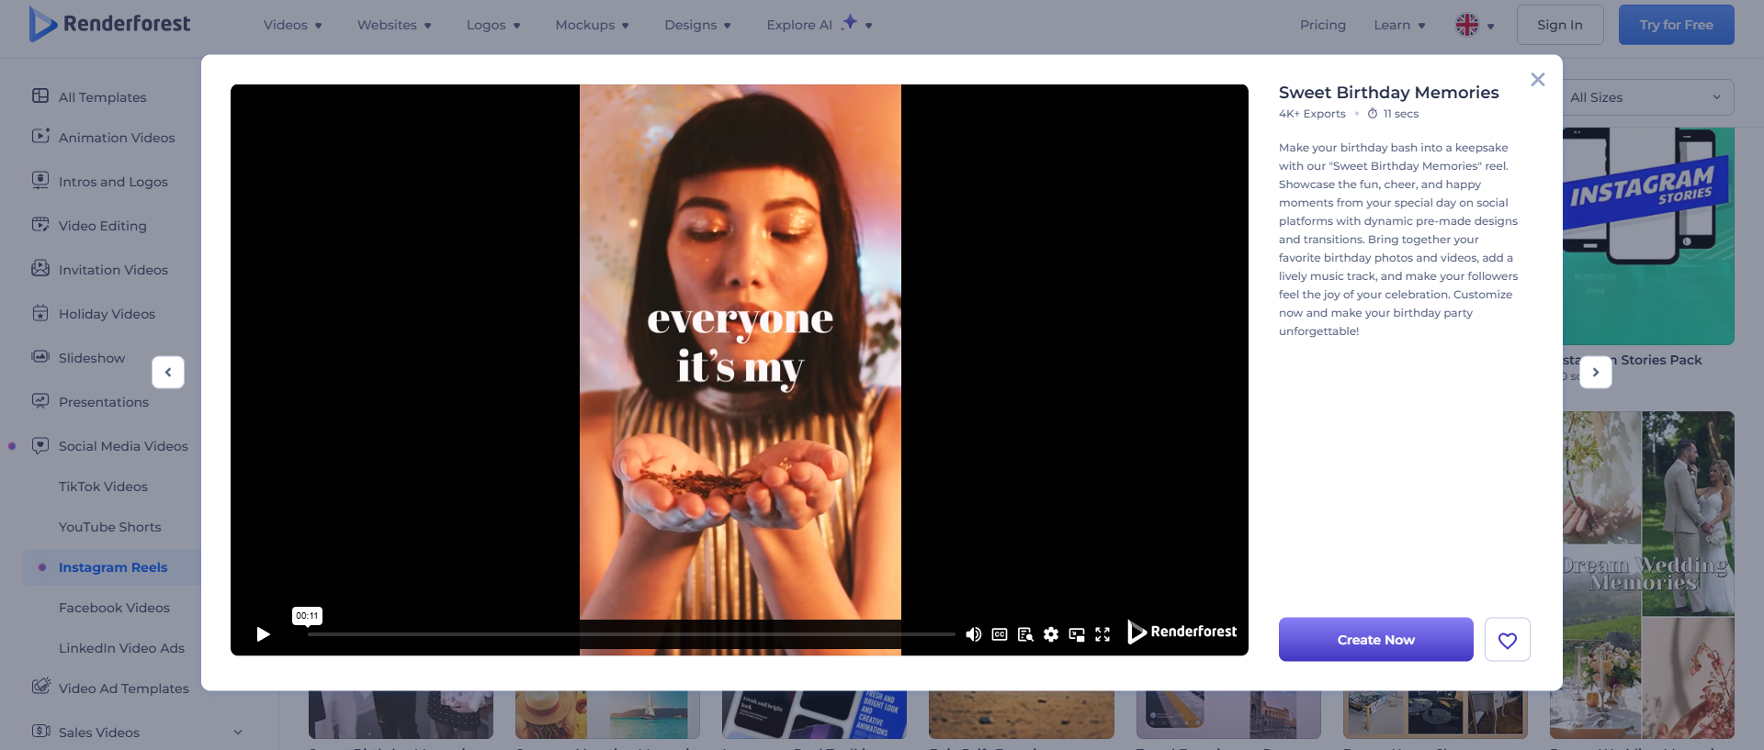
Task: Select Facebook Videos in the sidebar
Action: coord(114,608)
